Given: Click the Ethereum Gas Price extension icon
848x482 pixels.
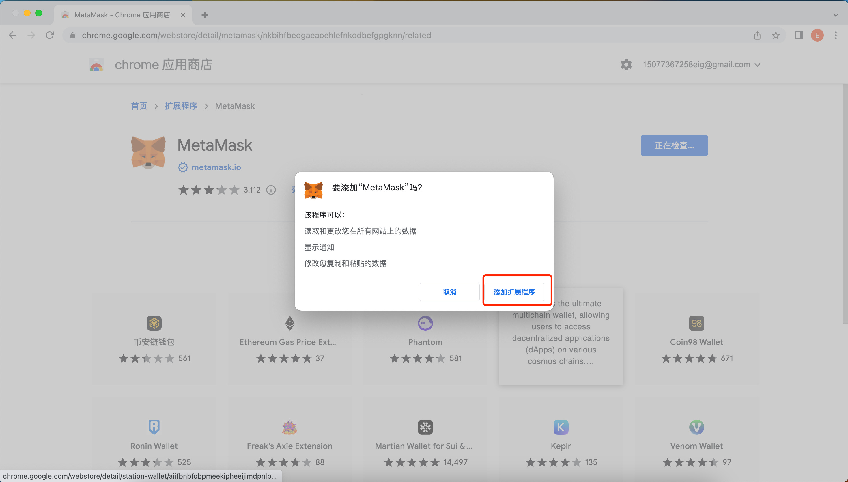Looking at the screenshot, I should click(x=289, y=323).
